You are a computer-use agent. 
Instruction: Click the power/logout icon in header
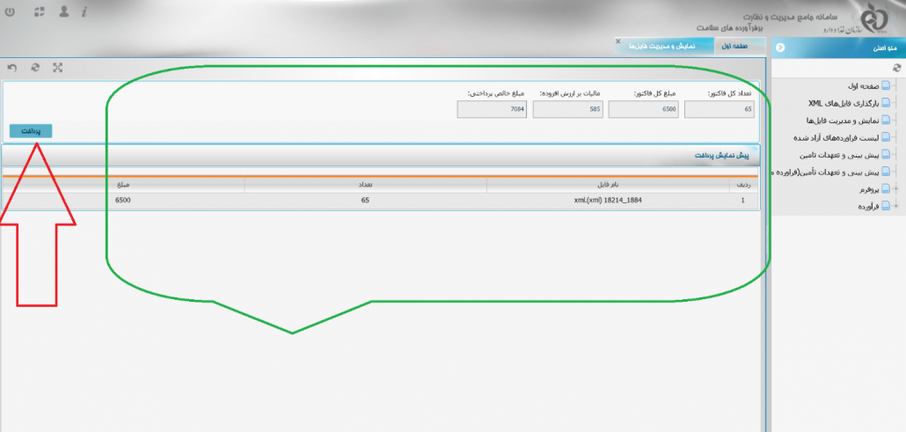pyautogui.click(x=10, y=12)
